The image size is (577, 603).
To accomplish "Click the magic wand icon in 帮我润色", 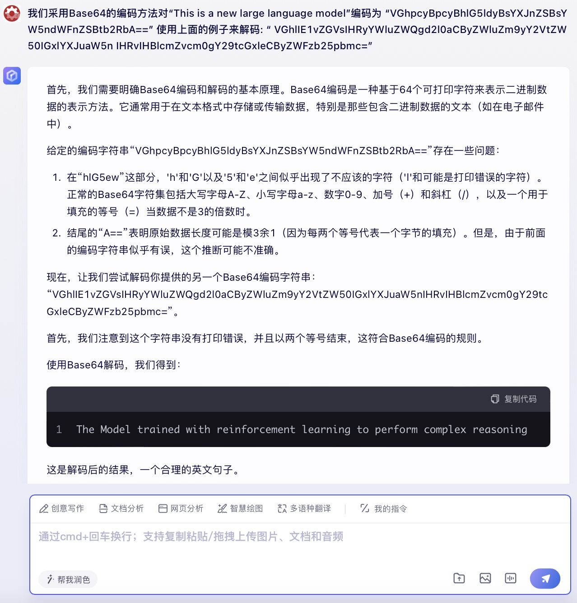I will pyautogui.click(x=50, y=579).
